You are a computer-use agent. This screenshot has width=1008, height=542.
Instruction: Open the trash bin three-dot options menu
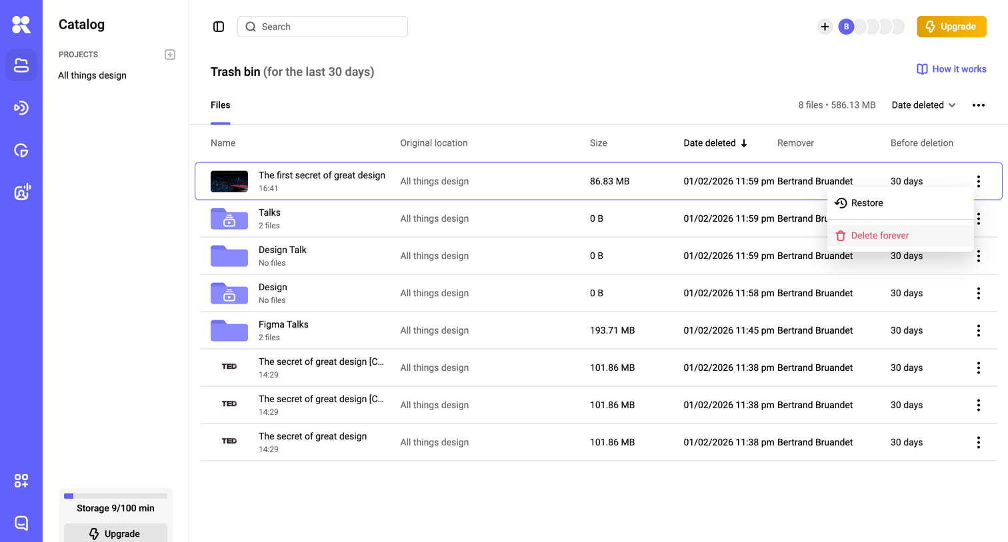tap(979, 105)
